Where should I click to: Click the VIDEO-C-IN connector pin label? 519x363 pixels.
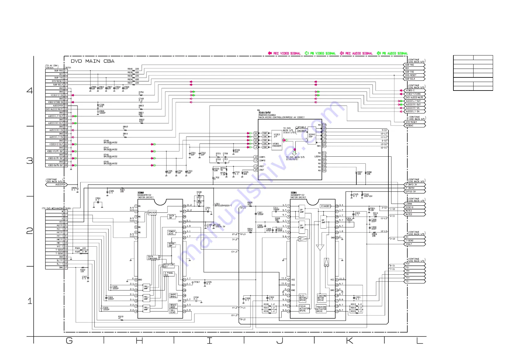coord(57,95)
